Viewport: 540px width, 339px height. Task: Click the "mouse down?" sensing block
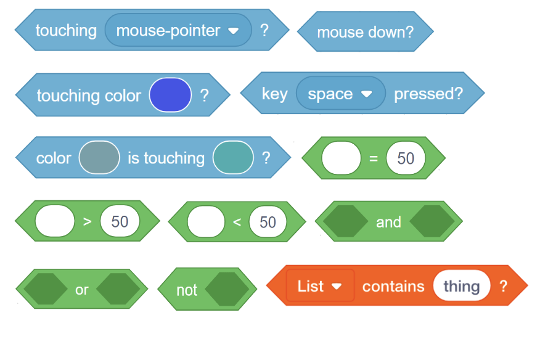[365, 32]
